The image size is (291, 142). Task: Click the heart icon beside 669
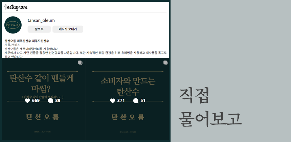pyautogui.click(x=28, y=101)
